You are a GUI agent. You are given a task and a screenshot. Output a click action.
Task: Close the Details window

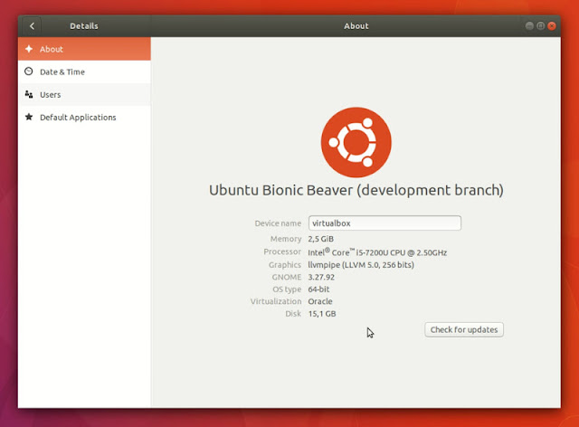552,26
